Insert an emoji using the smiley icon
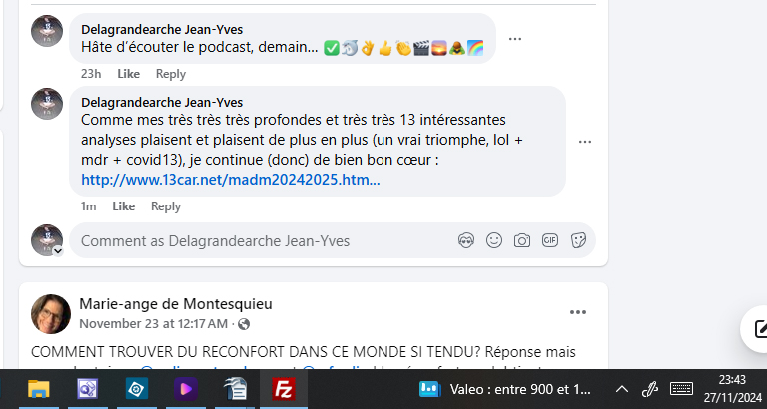Viewport: 767px width, 409px height. pyautogui.click(x=494, y=240)
